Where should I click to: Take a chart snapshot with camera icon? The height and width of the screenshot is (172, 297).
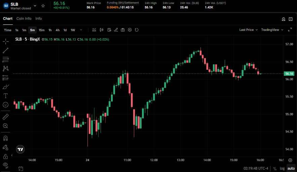point(123,30)
